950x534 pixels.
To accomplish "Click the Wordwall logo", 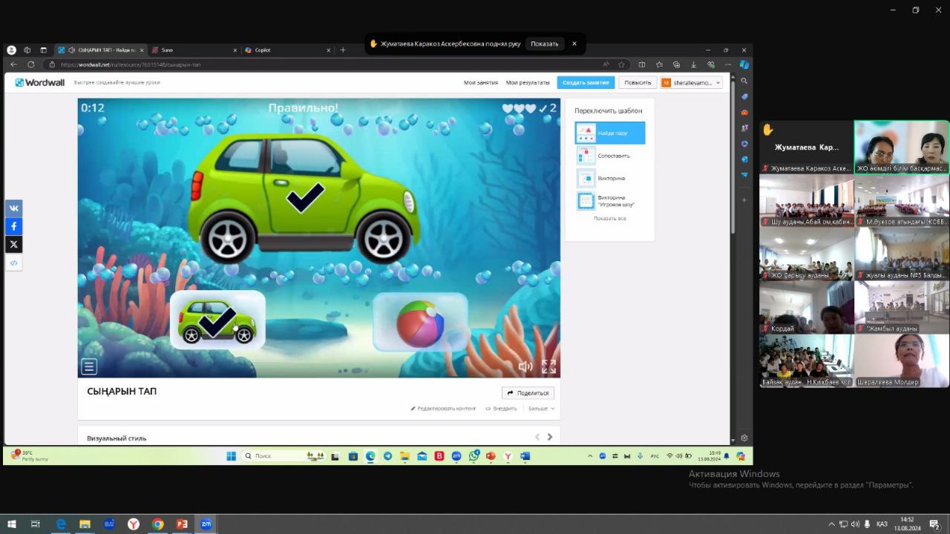I will click(40, 82).
